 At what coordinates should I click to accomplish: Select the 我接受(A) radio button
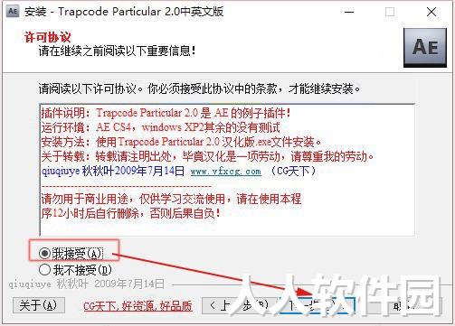pos(44,254)
